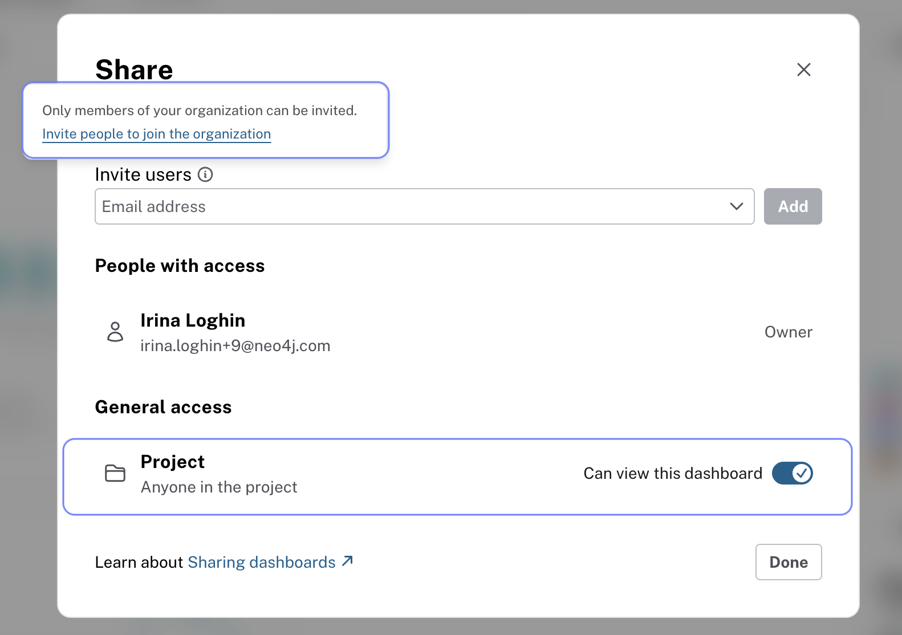Click the Add button
902x635 pixels.
point(793,206)
